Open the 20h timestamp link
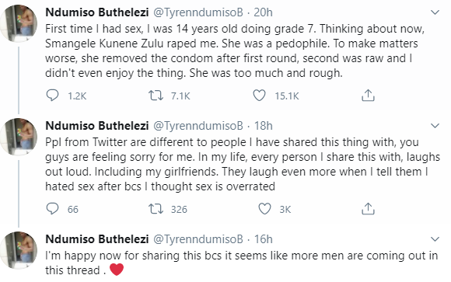This screenshot has height=282, width=451. point(263,12)
